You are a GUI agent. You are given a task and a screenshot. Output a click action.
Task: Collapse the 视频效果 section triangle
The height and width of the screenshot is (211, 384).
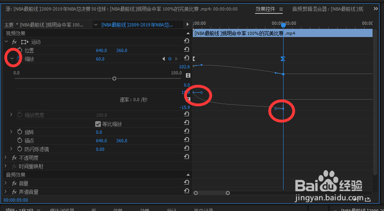pyautogui.click(x=188, y=33)
